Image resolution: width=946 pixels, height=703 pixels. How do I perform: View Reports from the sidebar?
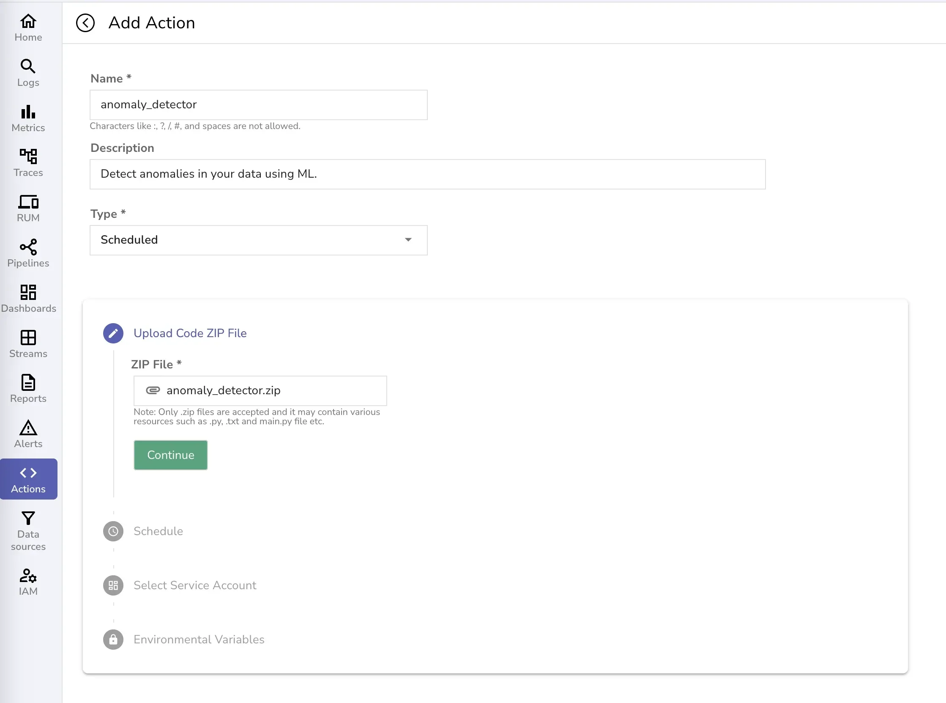pos(27,389)
